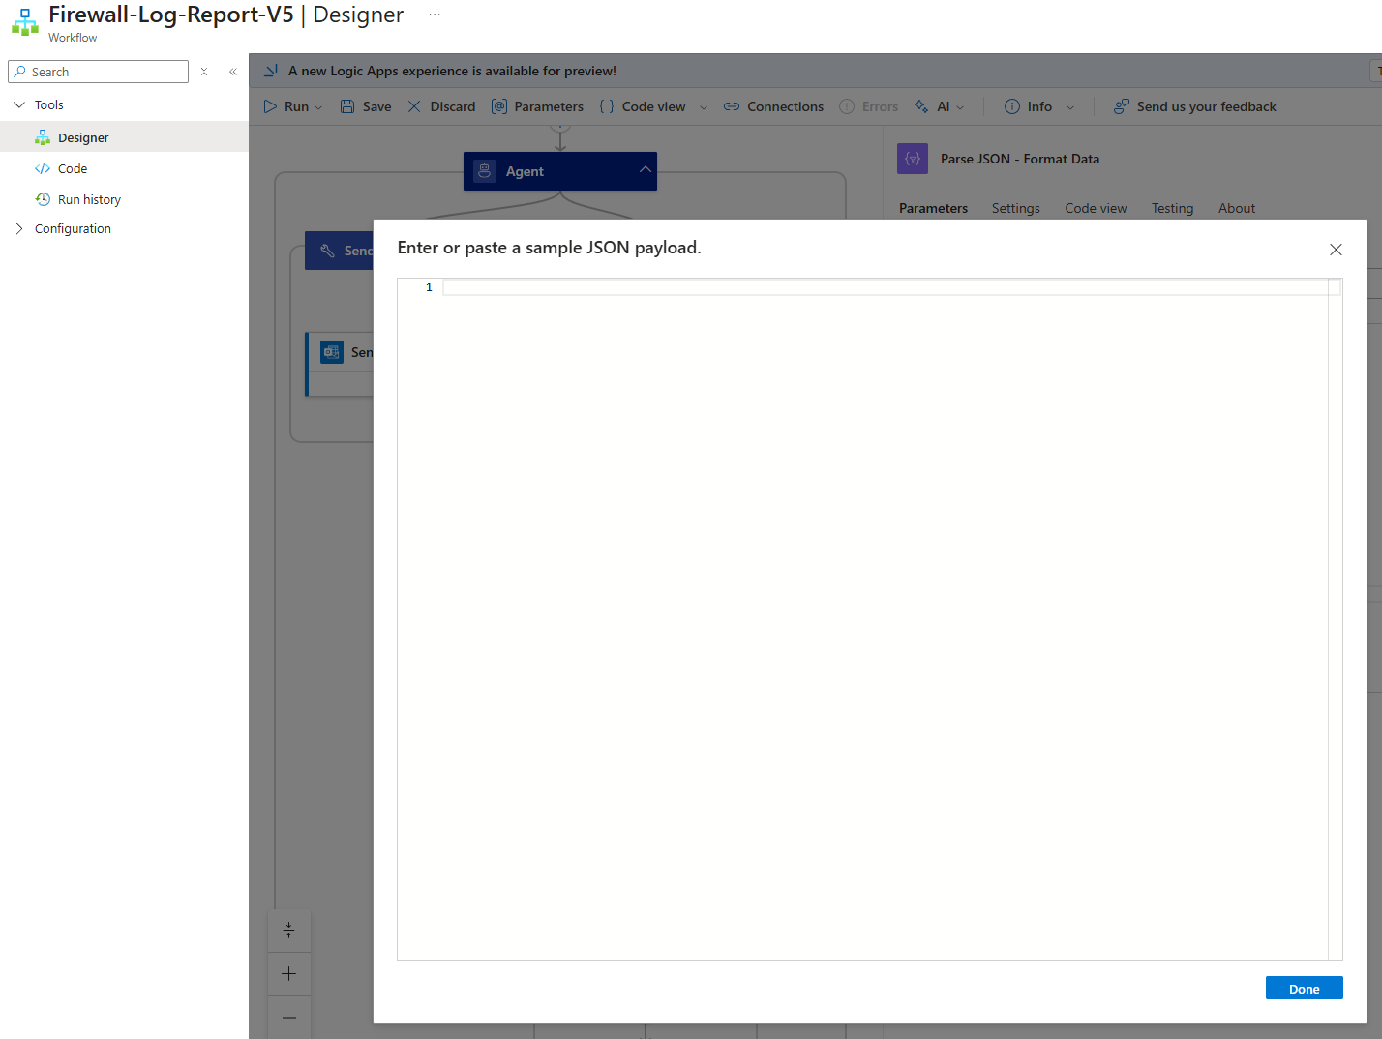Screen dimensions: 1382x1039
Task: Click the Connections link icon
Action: (x=732, y=106)
